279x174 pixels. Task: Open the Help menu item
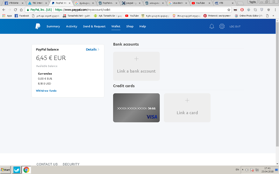point(142,26)
